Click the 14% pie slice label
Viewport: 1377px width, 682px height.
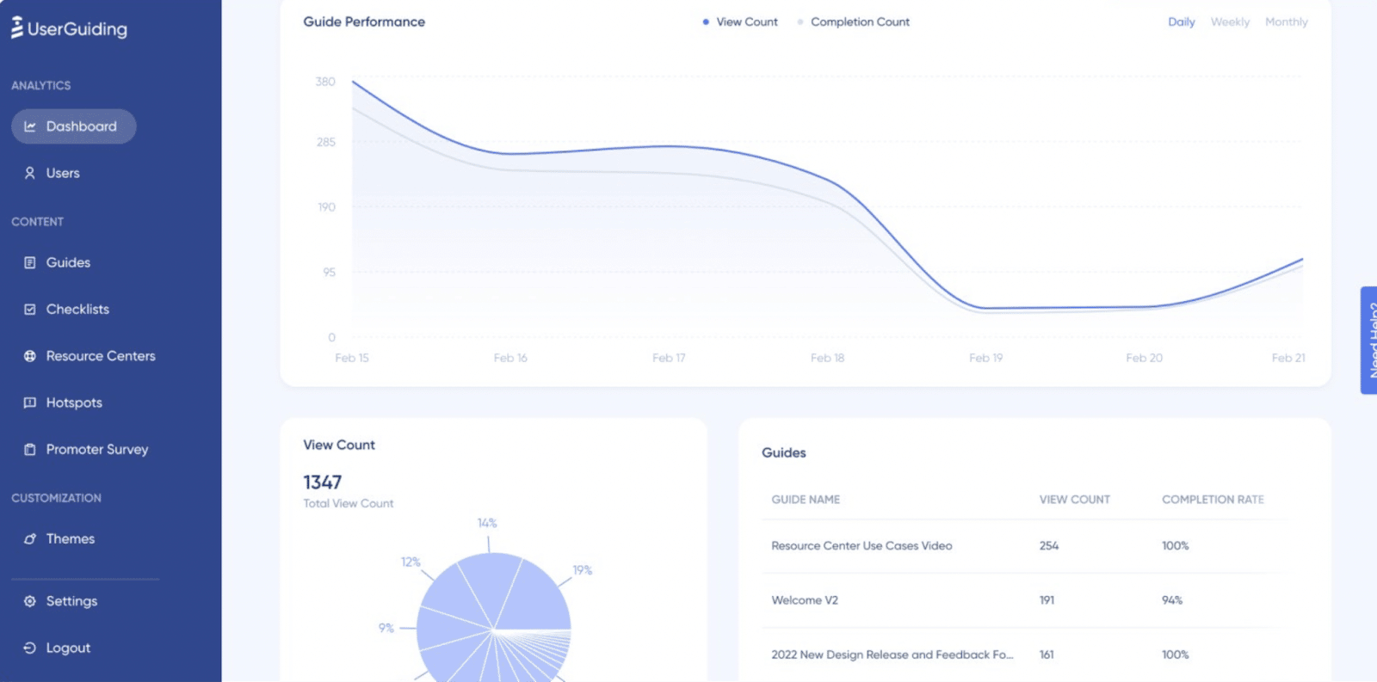(487, 523)
